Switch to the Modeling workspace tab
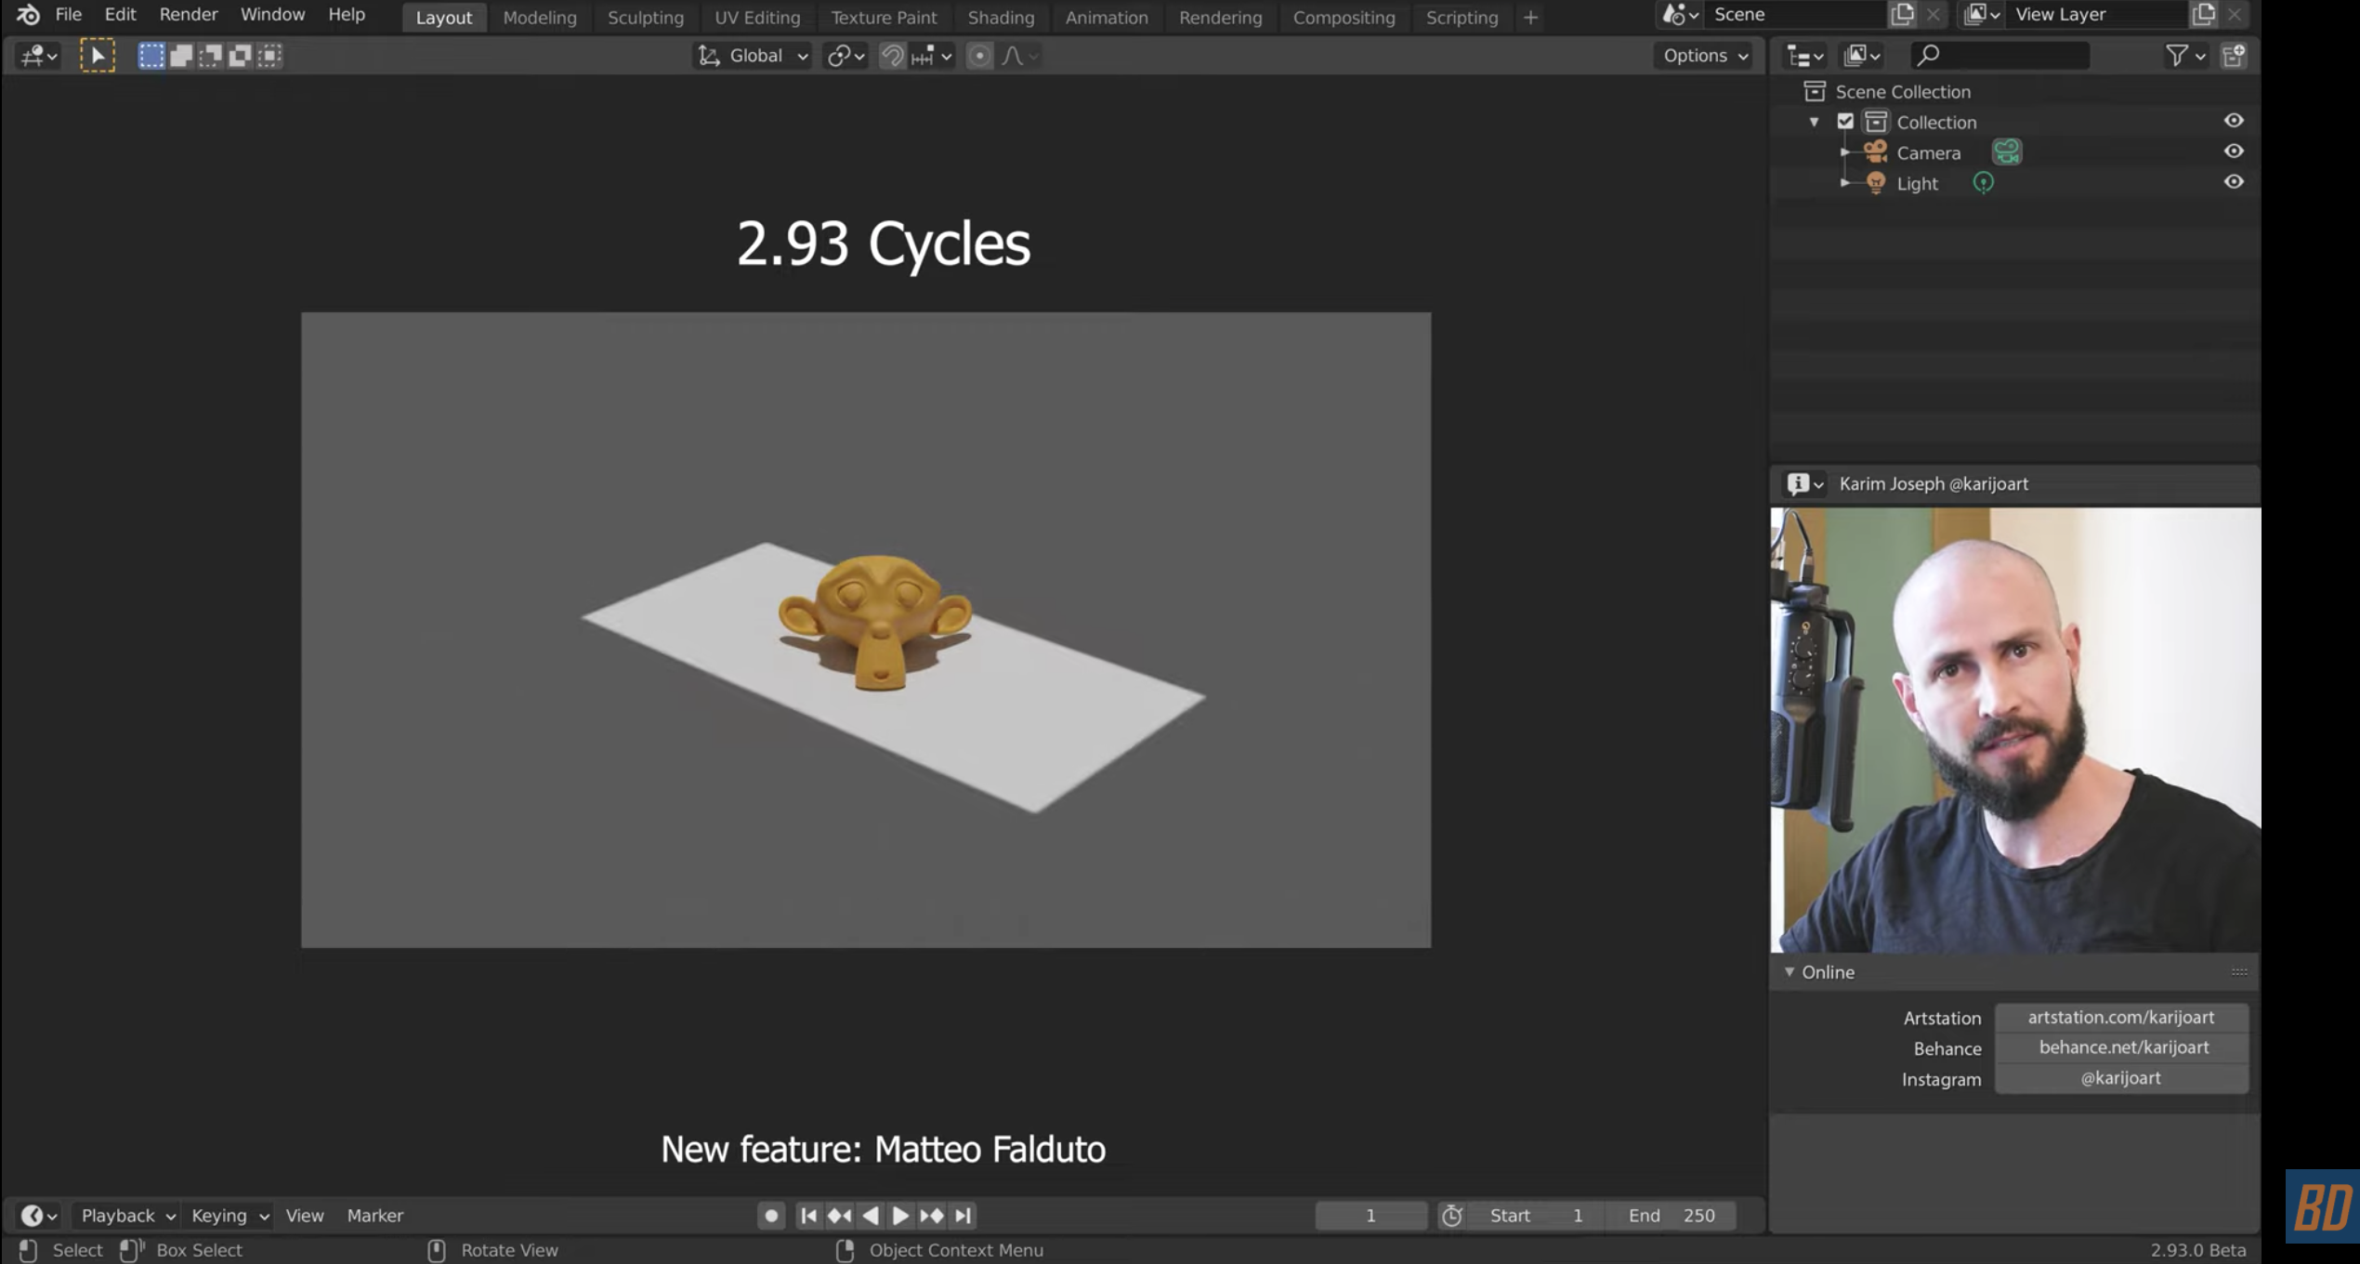 tap(540, 18)
